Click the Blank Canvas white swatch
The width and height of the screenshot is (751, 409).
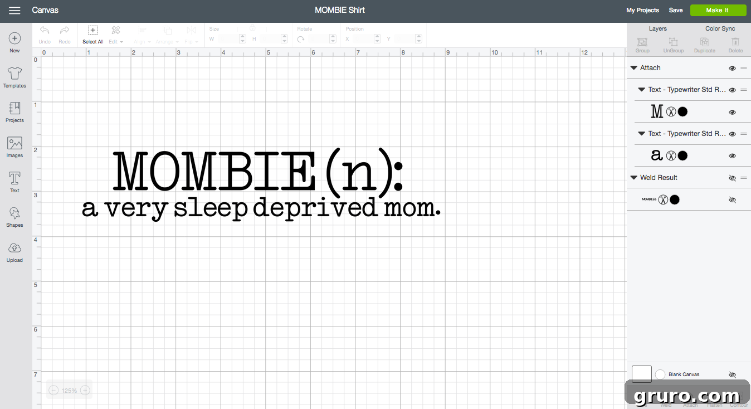click(x=642, y=374)
